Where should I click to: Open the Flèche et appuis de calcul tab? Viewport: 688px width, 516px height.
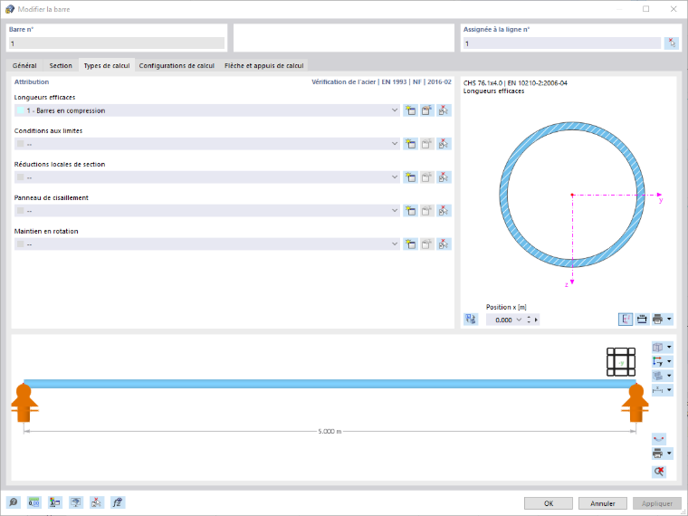click(x=263, y=65)
